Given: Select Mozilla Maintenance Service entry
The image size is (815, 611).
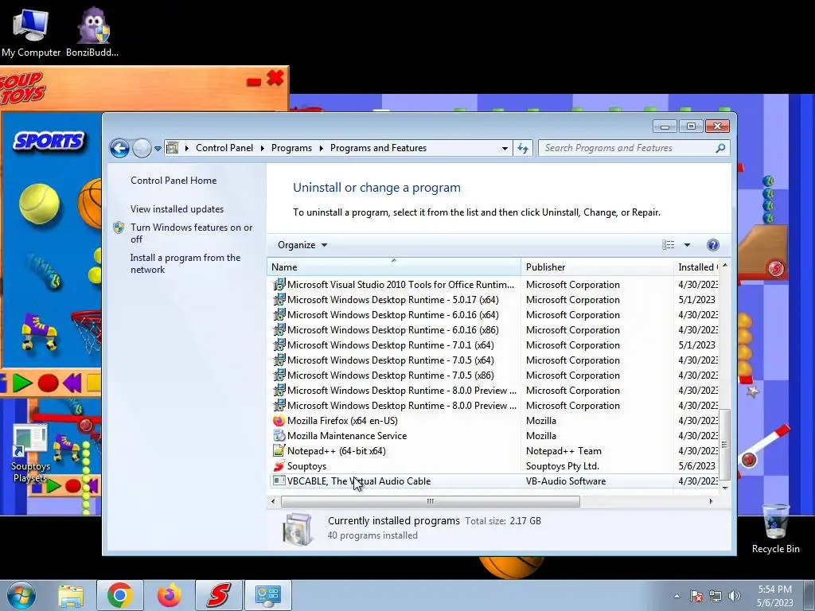Looking at the screenshot, I should pos(493,436).
